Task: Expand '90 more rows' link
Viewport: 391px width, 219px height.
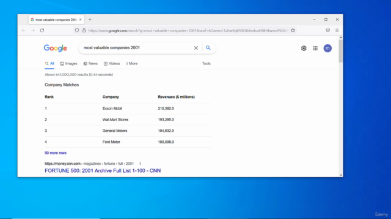Action: [x=56, y=153]
